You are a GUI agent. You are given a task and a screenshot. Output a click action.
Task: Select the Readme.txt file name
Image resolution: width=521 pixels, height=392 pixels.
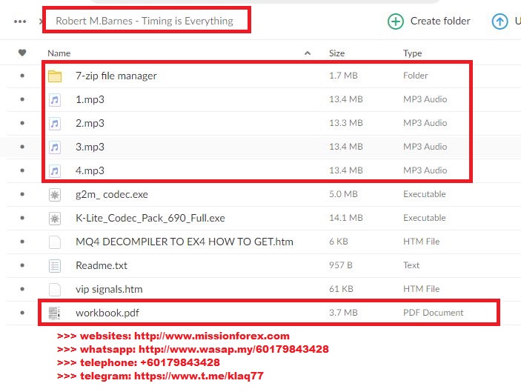coord(102,265)
